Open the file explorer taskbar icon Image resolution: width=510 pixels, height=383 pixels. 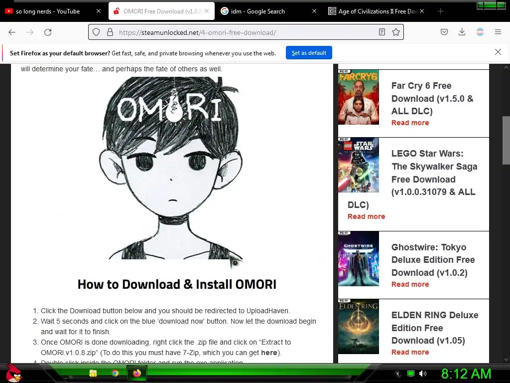point(93,373)
